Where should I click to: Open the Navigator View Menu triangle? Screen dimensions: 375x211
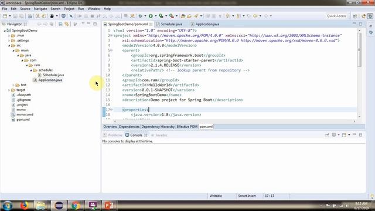point(83,23)
